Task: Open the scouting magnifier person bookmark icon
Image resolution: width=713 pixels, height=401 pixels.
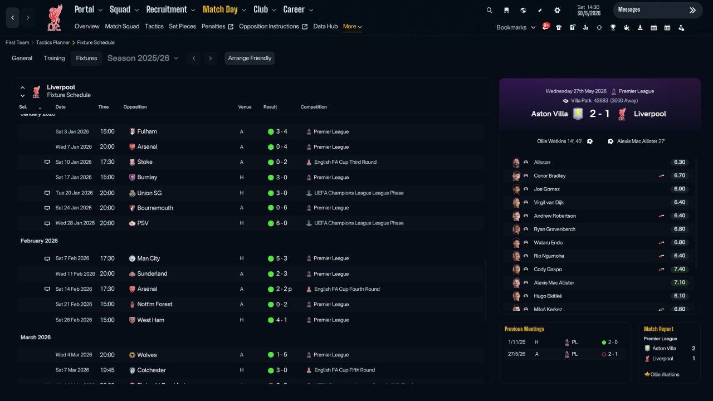Action: [x=586, y=27]
